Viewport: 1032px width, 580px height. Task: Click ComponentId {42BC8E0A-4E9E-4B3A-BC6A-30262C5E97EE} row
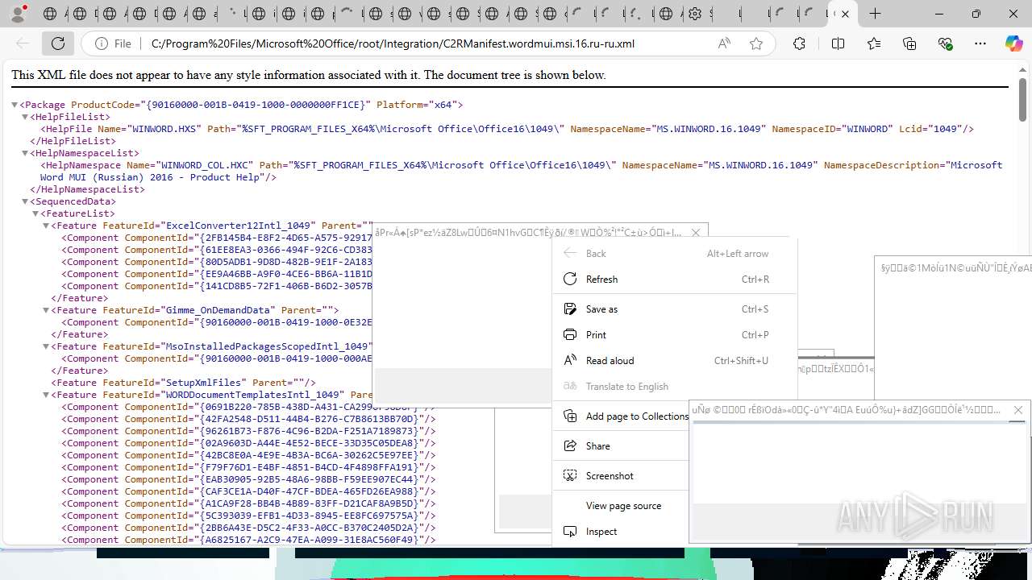(x=248, y=455)
